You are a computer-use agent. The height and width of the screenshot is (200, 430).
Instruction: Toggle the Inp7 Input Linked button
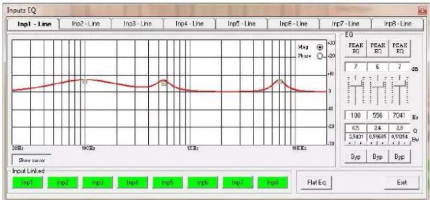pyautogui.click(x=238, y=182)
